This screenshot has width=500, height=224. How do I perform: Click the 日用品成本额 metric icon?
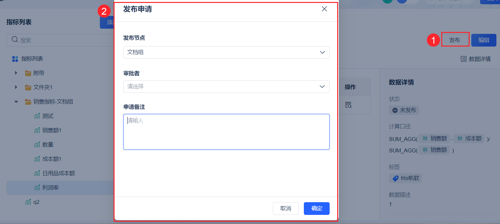37,173
